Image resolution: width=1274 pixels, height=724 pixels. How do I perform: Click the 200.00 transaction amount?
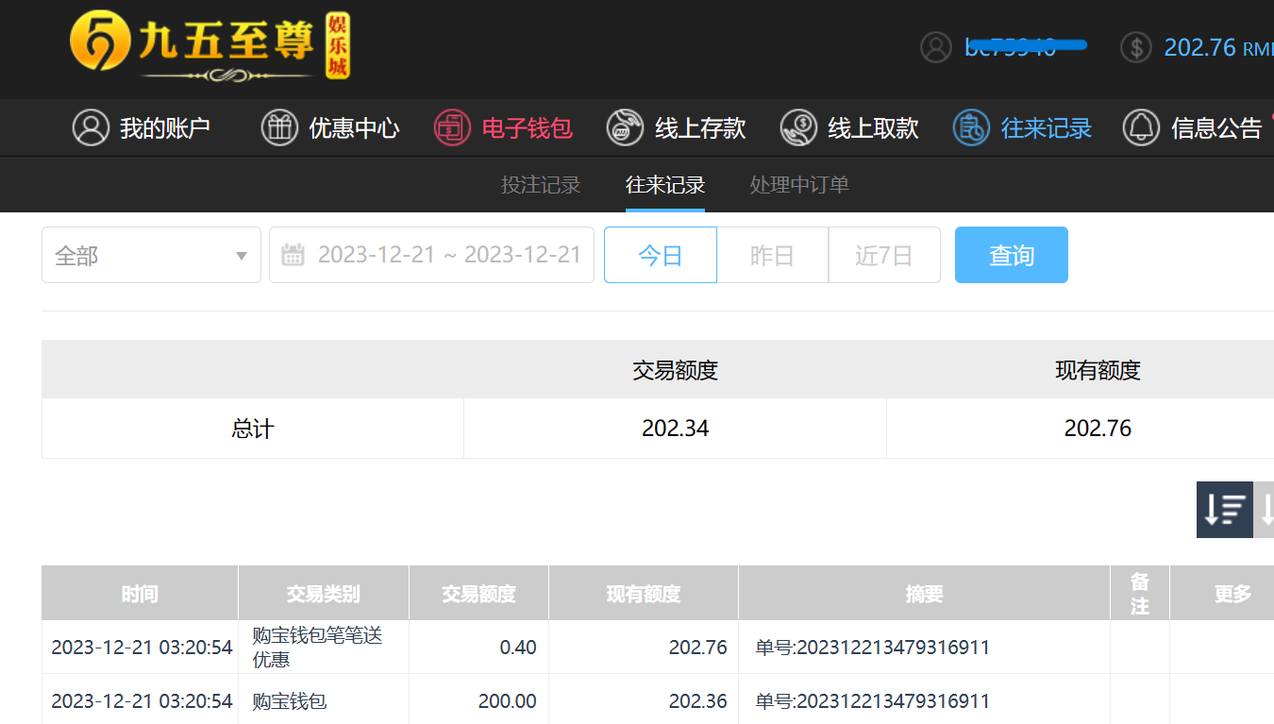coord(507,701)
